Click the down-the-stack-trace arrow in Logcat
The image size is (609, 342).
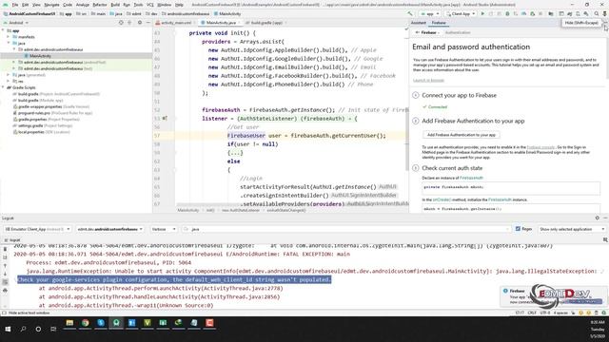click(x=5, y=274)
